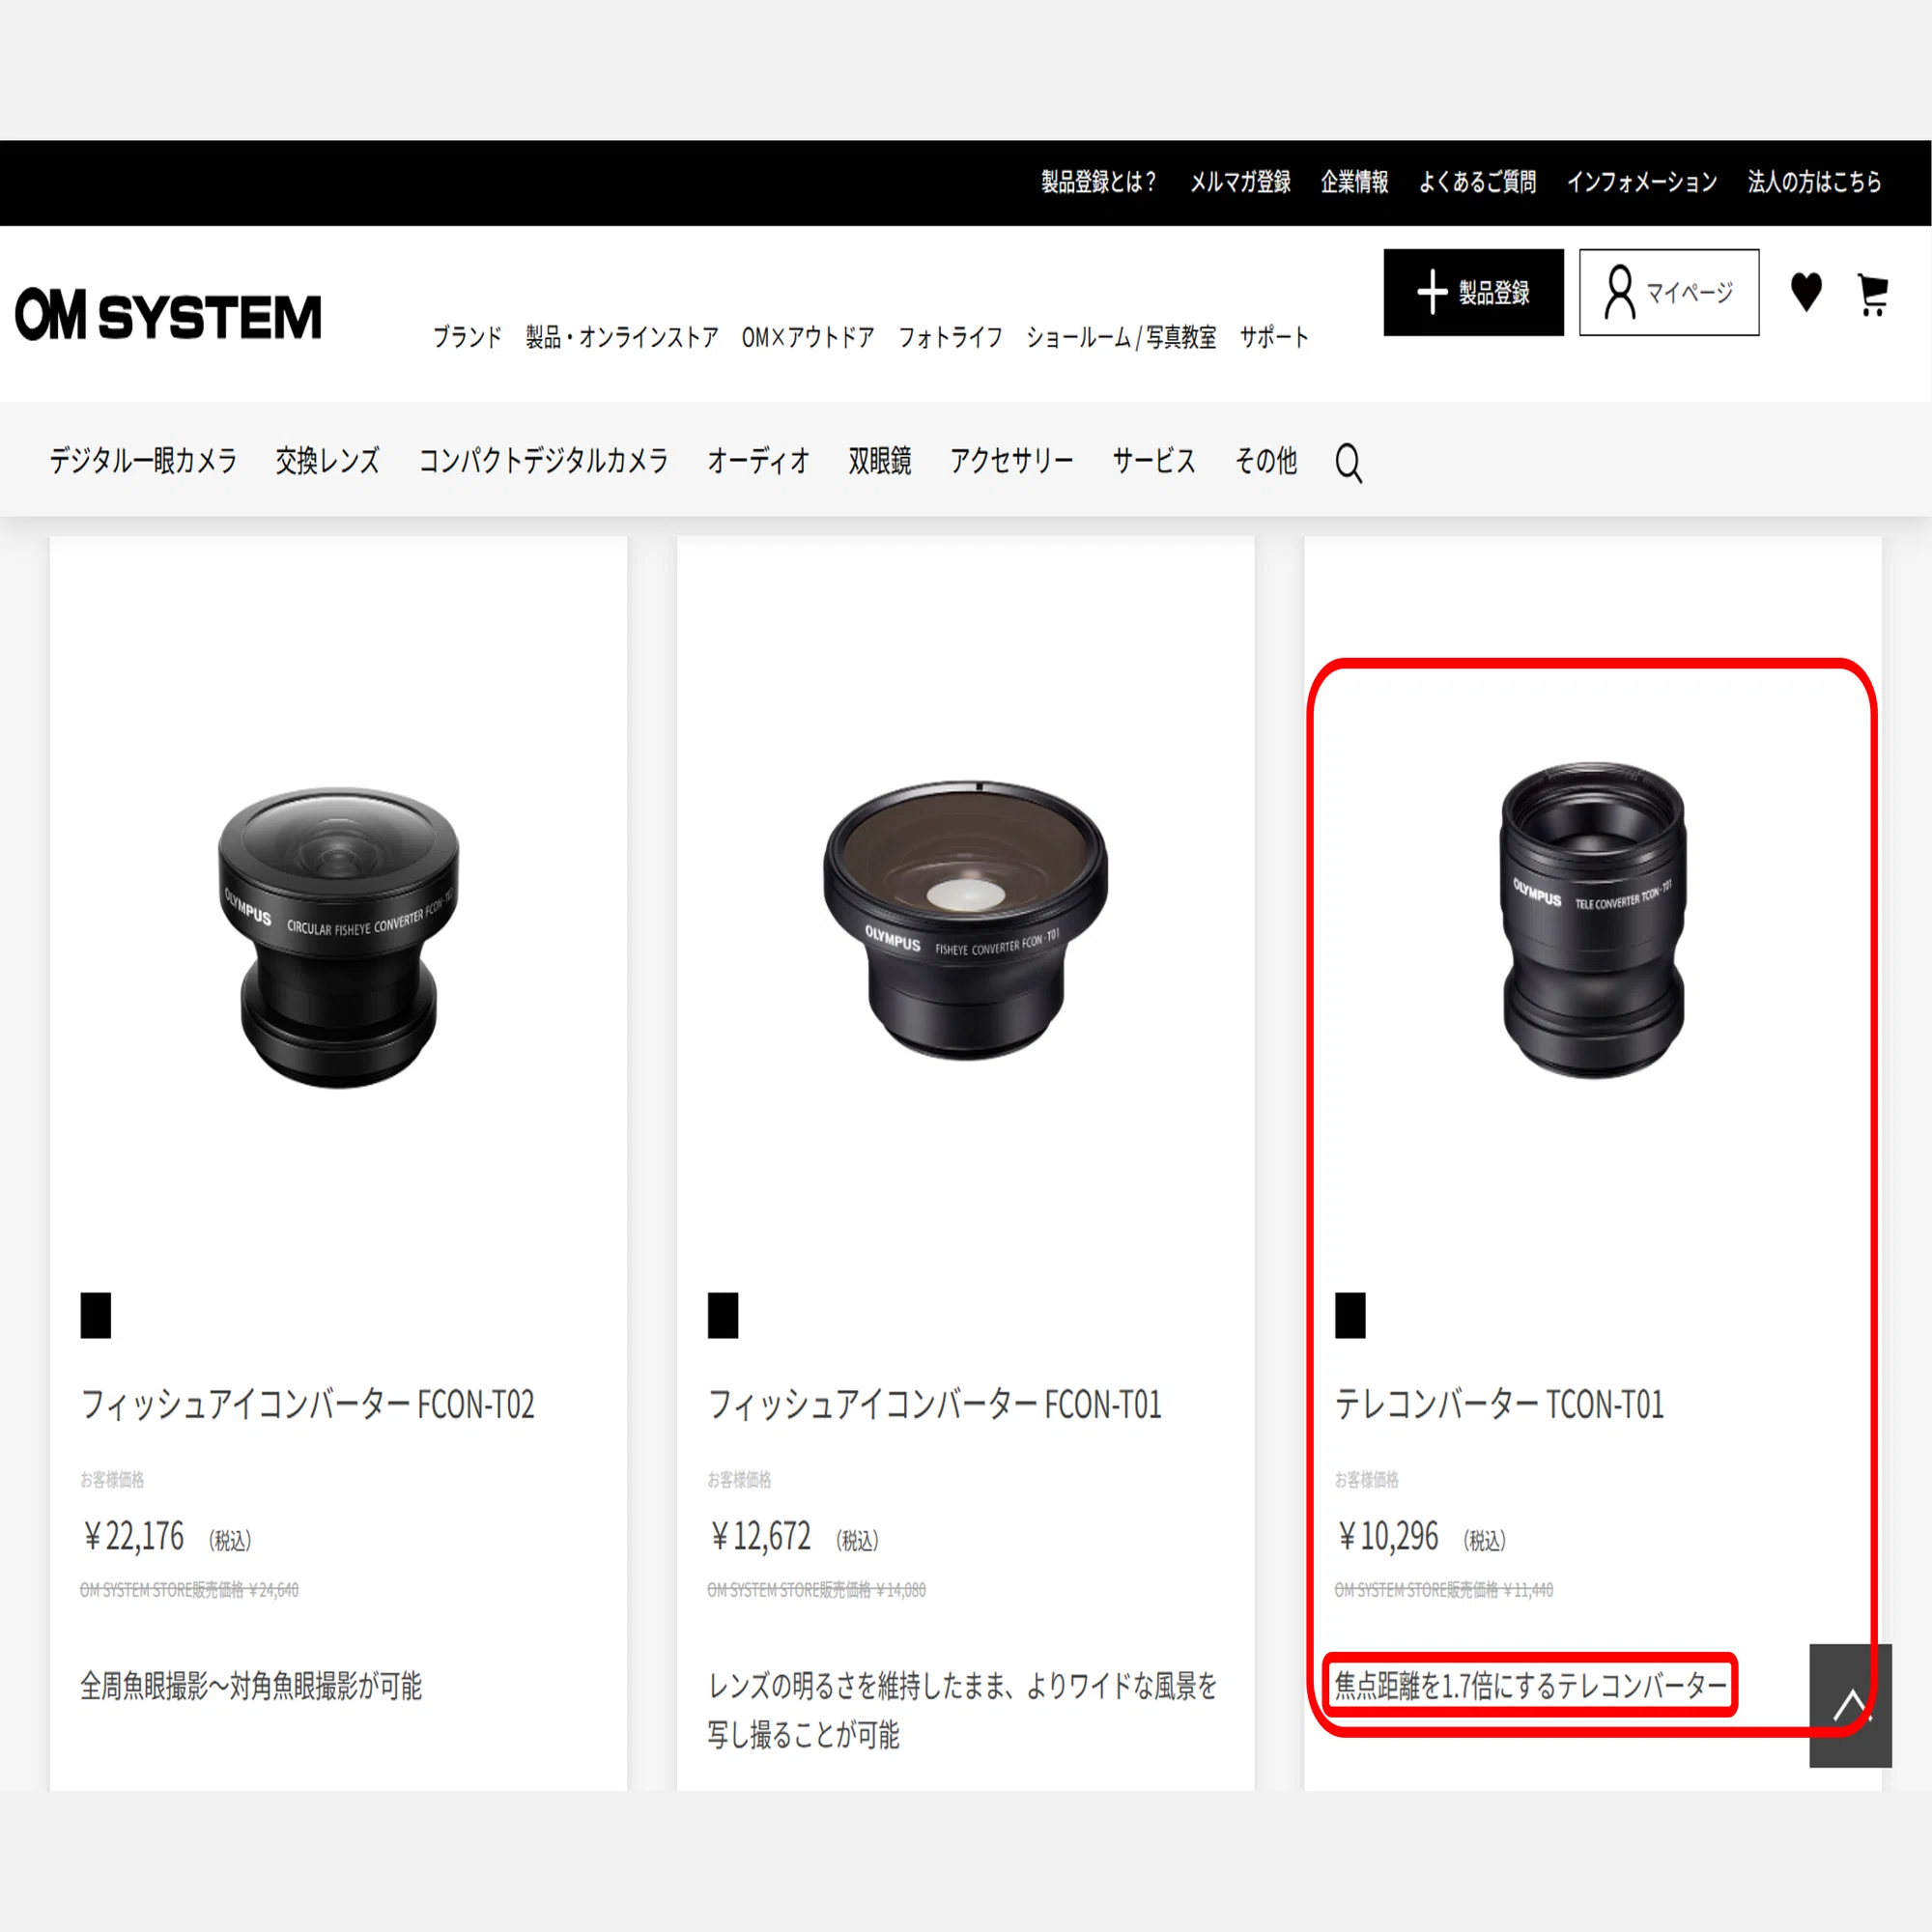
Task: Open サポート menu
Action: click(x=1274, y=337)
